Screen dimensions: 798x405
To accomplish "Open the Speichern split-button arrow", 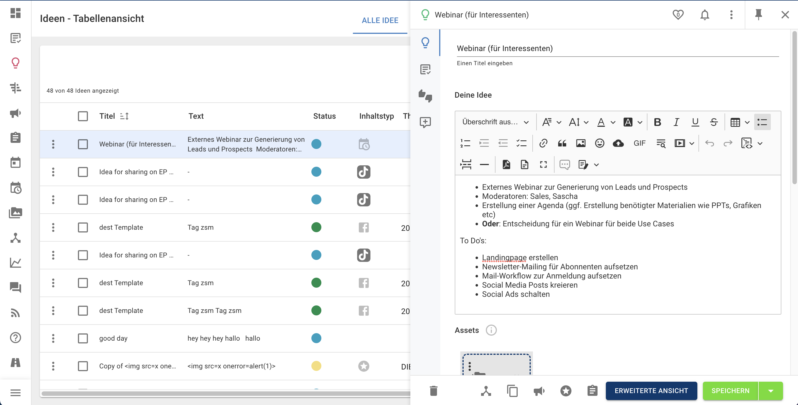I will click(771, 391).
